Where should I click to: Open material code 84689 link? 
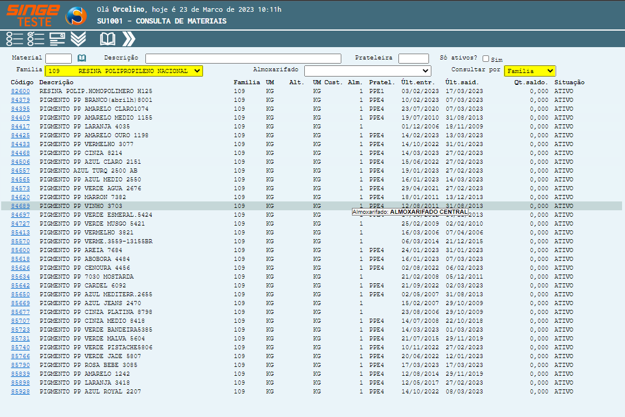pos(20,206)
